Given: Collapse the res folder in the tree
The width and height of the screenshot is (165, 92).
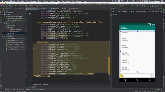Looking at the screenshot, I should [x=5, y=24].
